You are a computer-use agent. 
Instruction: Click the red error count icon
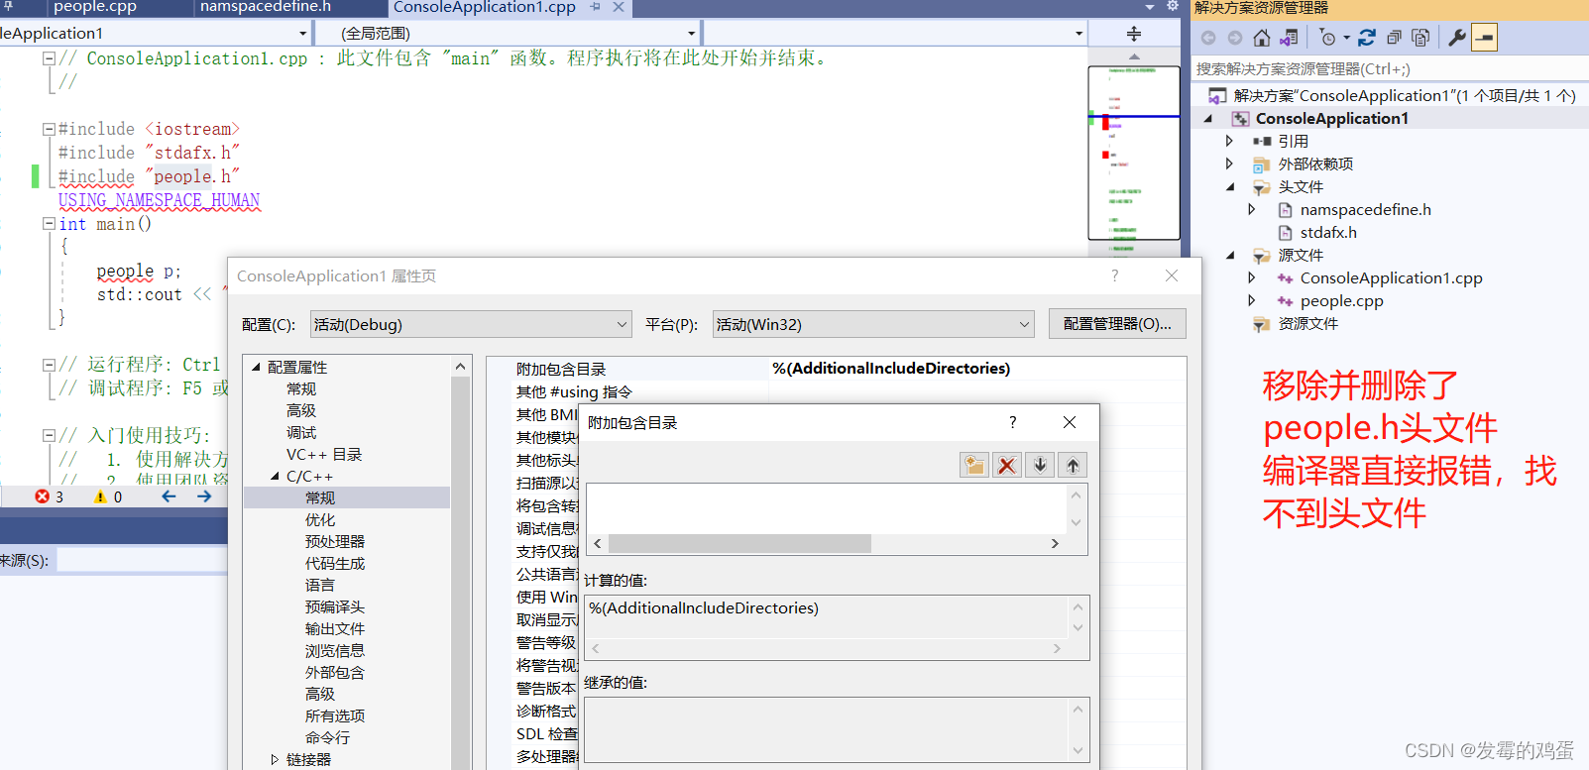(x=42, y=496)
